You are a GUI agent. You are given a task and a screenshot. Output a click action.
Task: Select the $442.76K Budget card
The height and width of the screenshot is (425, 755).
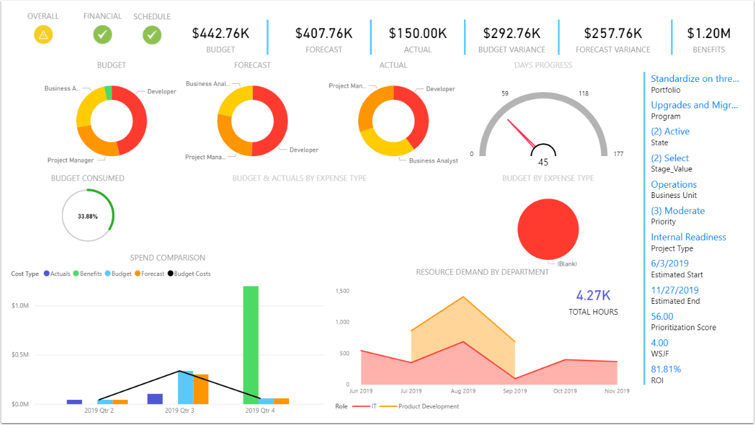[221, 39]
